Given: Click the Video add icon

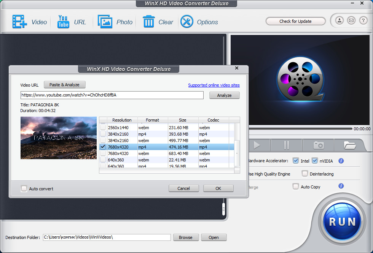Looking at the screenshot, I should coord(19,22).
